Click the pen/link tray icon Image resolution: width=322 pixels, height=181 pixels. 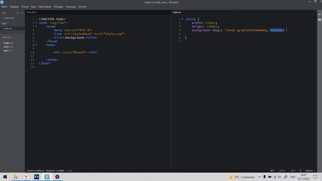tap(286, 177)
